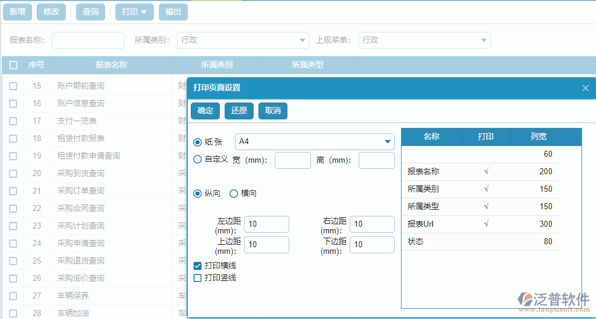The image size is (596, 319).
Task: Open the 打印 toolbar dropdown menu
Action: (x=135, y=12)
